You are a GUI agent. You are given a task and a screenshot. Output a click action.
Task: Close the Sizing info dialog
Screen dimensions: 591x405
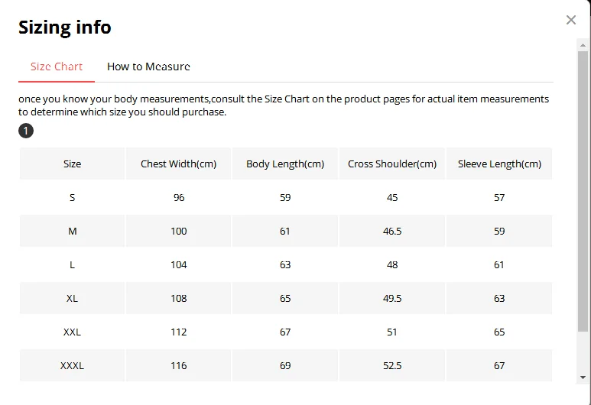(571, 20)
